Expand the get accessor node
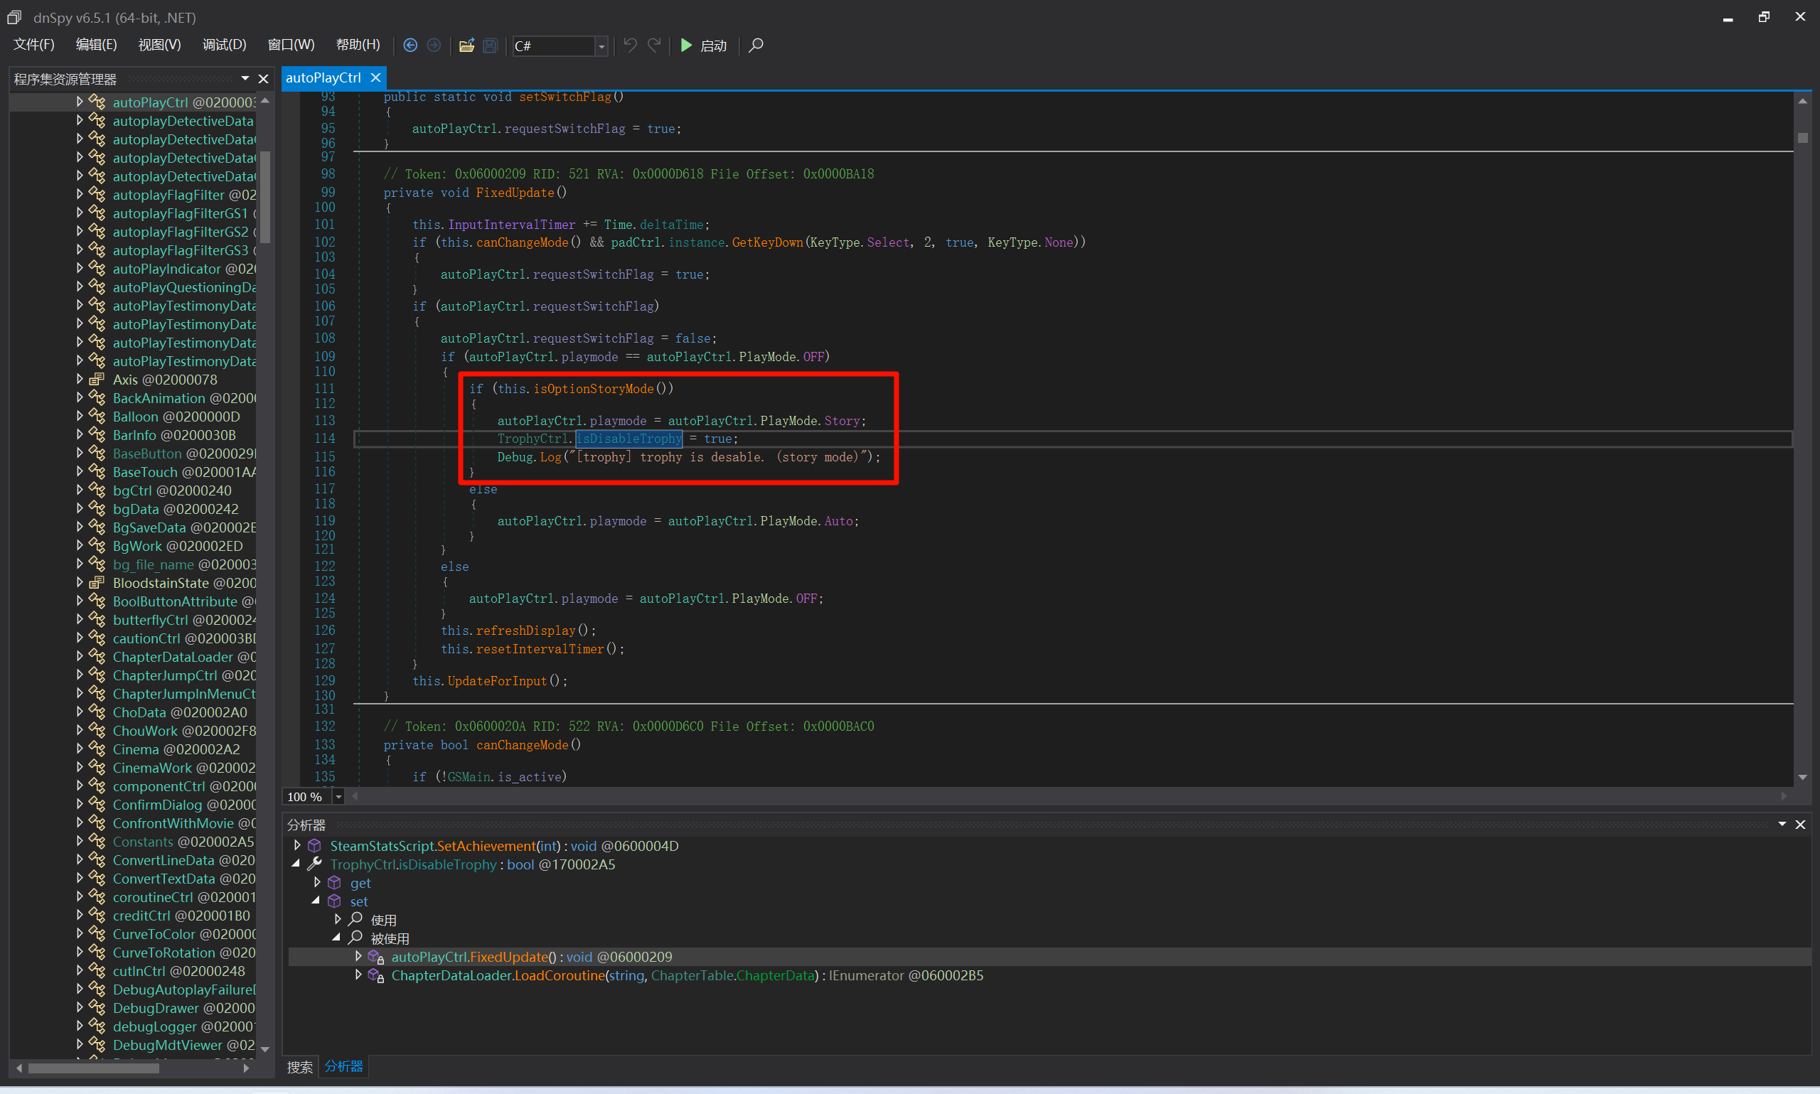This screenshot has width=1820, height=1094. (317, 882)
